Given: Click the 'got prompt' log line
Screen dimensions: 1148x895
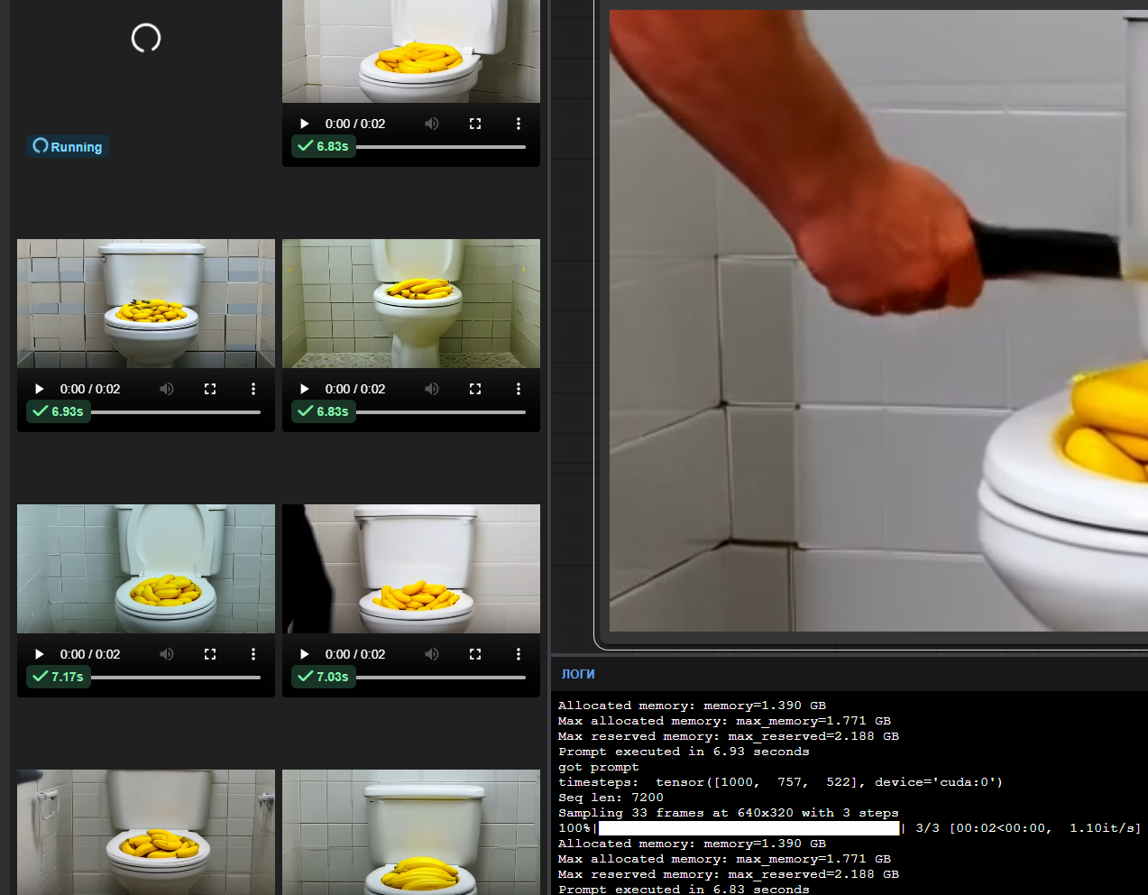Looking at the screenshot, I should 598,767.
